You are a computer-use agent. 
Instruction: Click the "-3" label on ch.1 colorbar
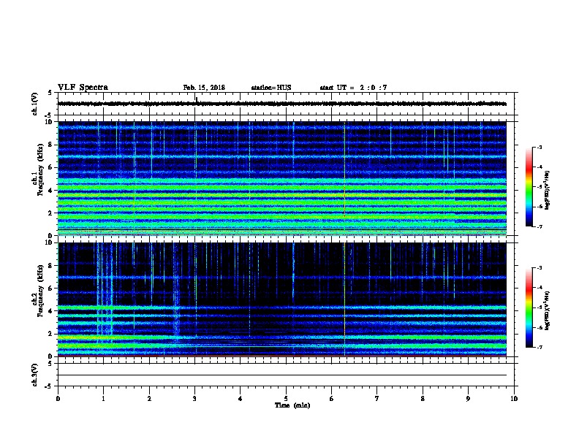point(539,147)
